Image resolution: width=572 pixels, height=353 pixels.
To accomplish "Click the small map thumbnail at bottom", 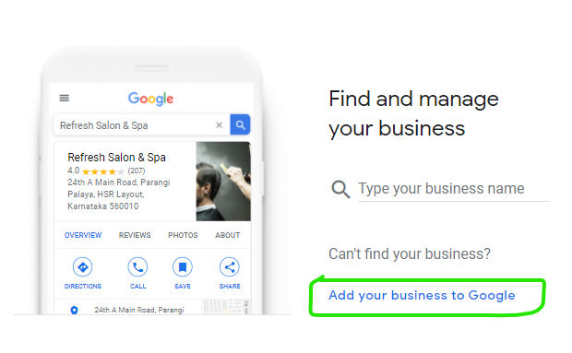I will coord(226,307).
